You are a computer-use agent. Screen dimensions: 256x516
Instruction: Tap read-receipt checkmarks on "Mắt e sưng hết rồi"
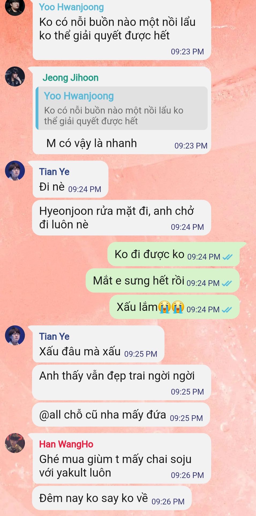227,283
